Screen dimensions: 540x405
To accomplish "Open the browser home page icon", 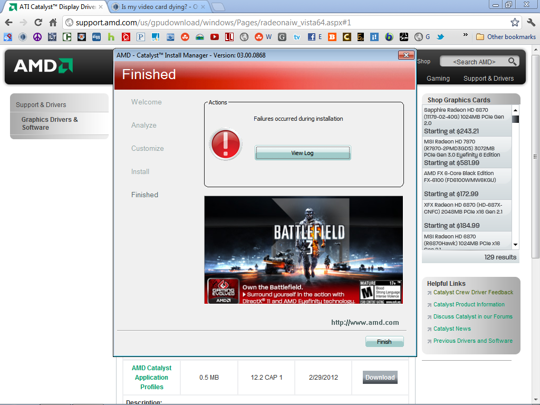I will [53, 23].
